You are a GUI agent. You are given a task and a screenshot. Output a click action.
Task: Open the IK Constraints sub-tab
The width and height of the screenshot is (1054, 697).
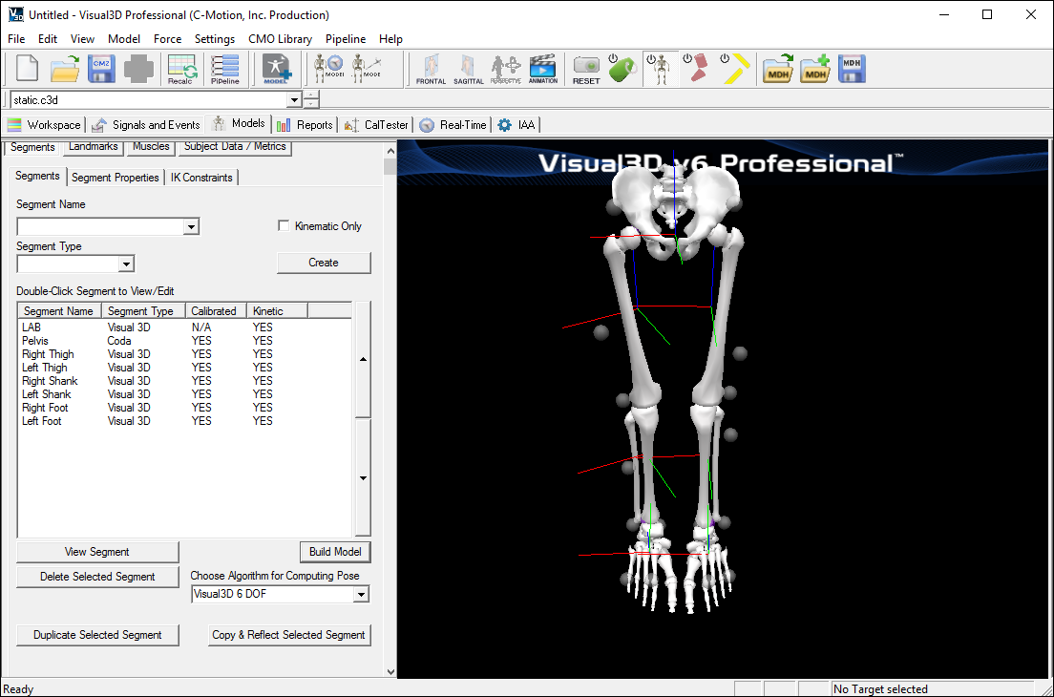click(201, 178)
